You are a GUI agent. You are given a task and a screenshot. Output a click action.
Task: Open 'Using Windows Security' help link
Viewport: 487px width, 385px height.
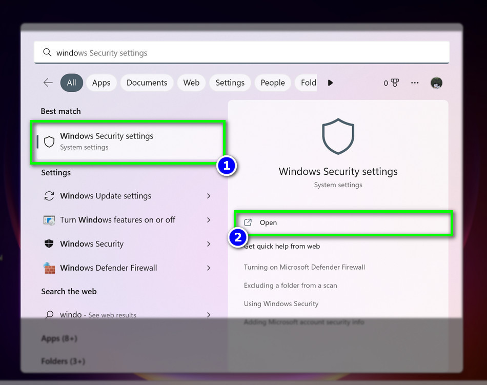(x=281, y=303)
